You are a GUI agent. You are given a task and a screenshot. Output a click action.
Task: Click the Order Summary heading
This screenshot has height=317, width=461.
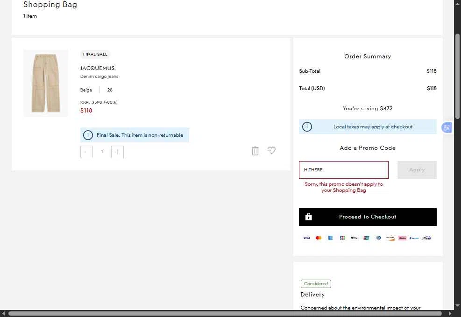click(368, 56)
